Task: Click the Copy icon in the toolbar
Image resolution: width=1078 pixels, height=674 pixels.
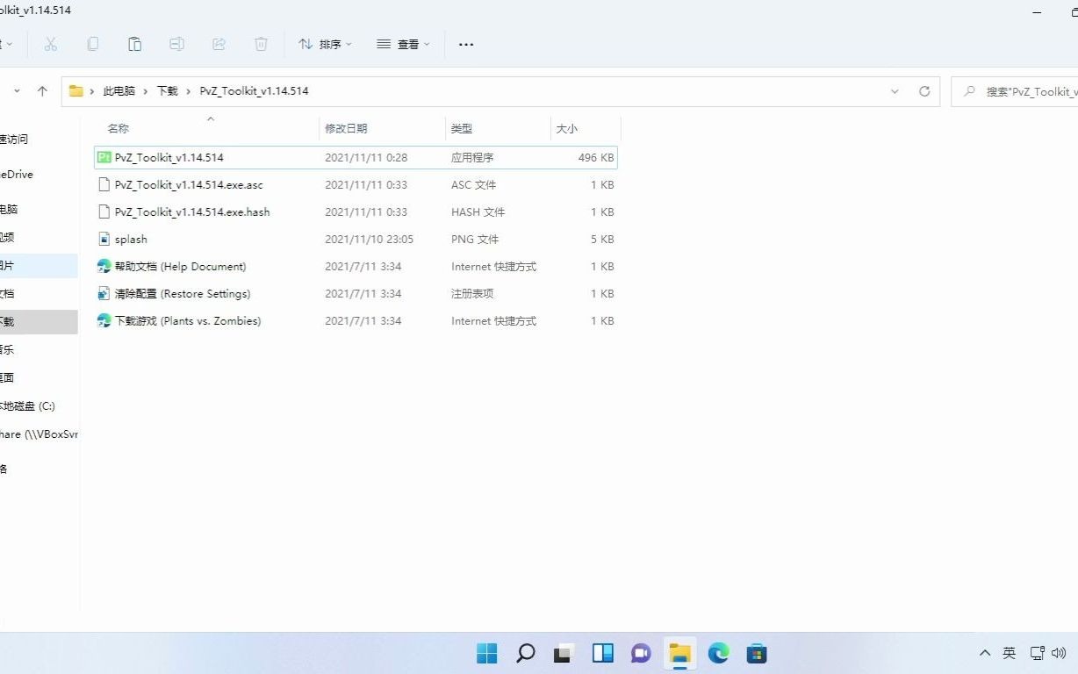Action: point(92,44)
